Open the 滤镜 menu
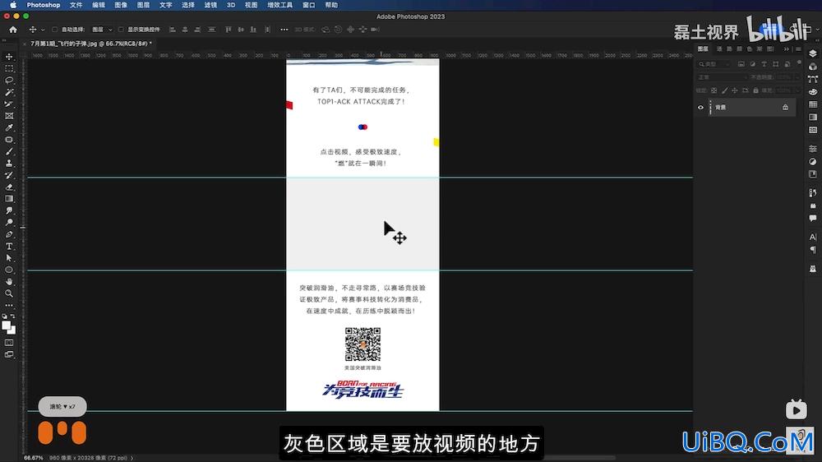This screenshot has height=462, width=822. 210,5
